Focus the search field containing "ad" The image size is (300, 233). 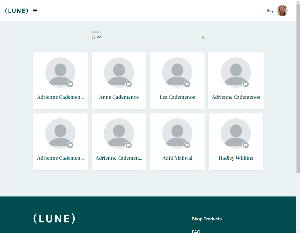point(148,37)
